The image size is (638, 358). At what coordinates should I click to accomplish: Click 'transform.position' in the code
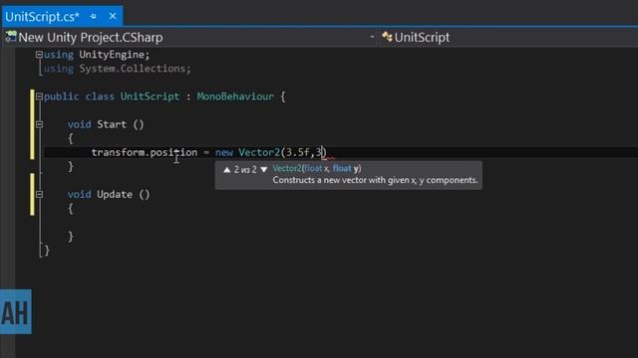point(145,152)
